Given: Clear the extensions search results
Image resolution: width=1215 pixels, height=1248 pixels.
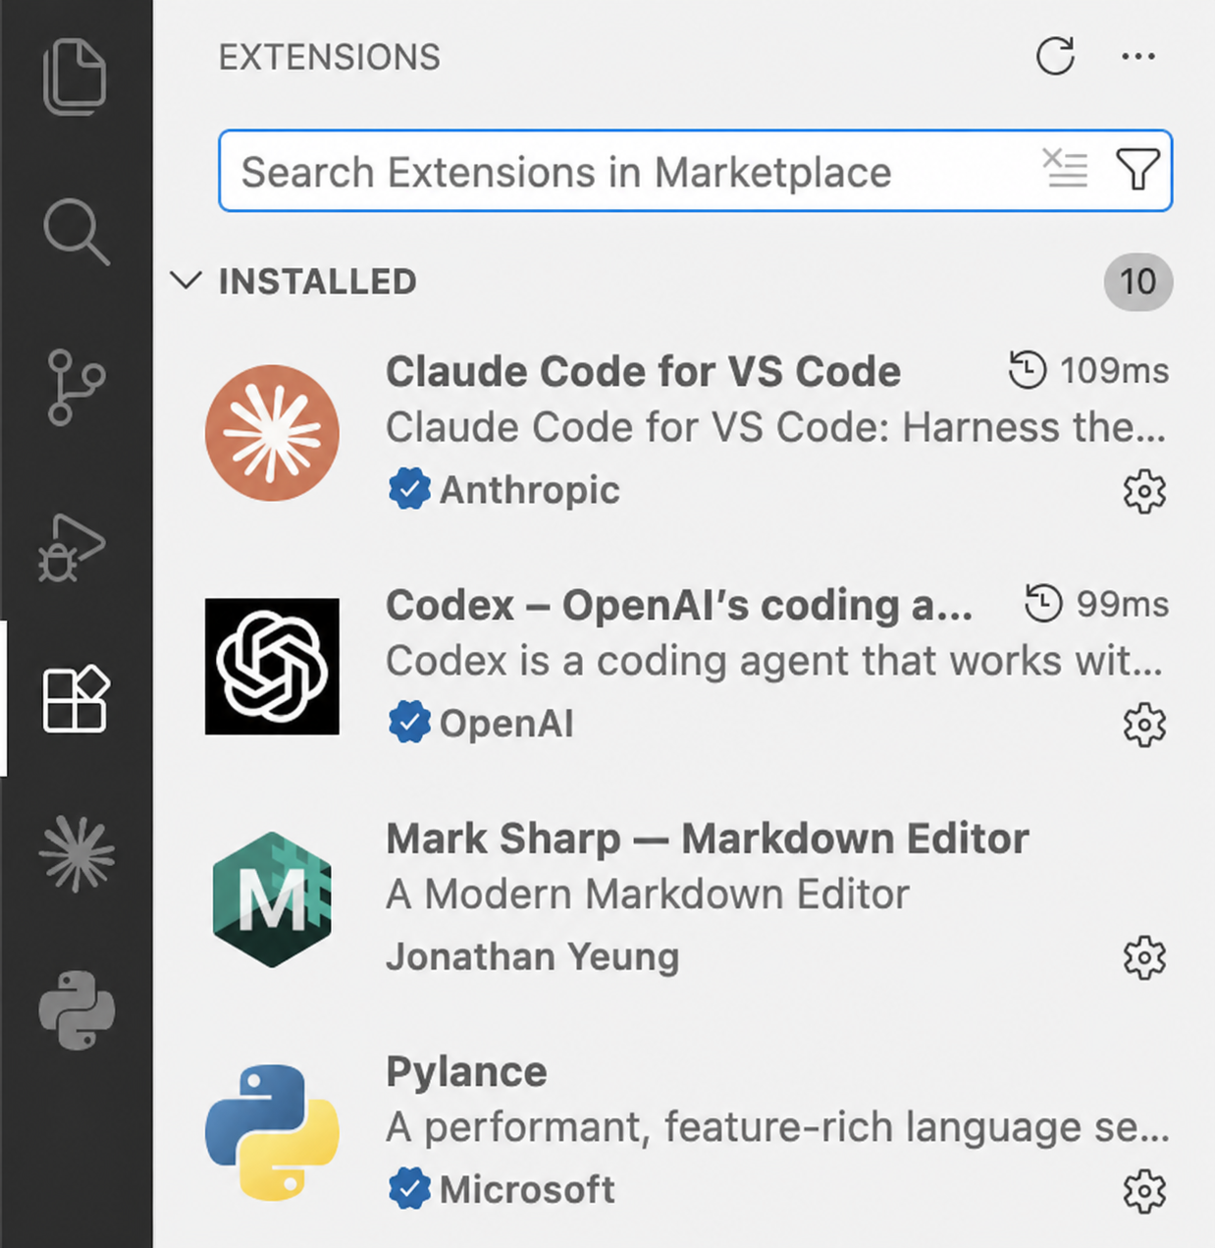Looking at the screenshot, I should (1065, 169).
